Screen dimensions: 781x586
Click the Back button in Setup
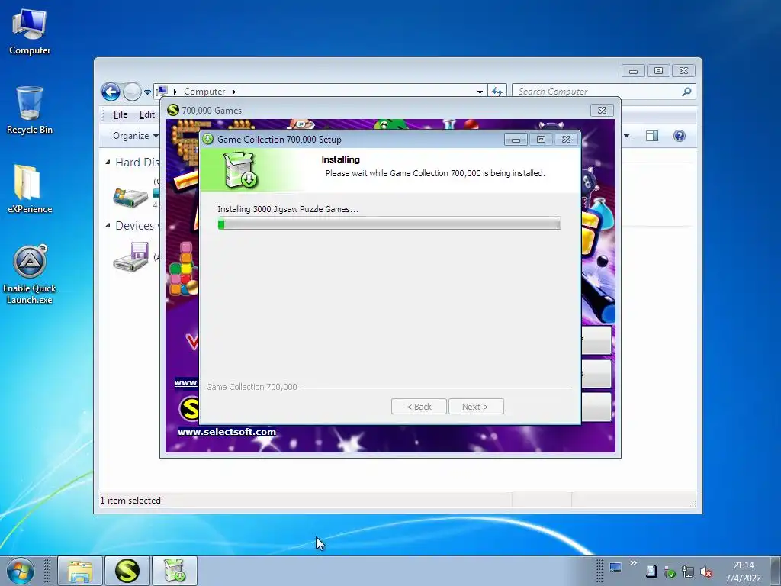coord(419,407)
